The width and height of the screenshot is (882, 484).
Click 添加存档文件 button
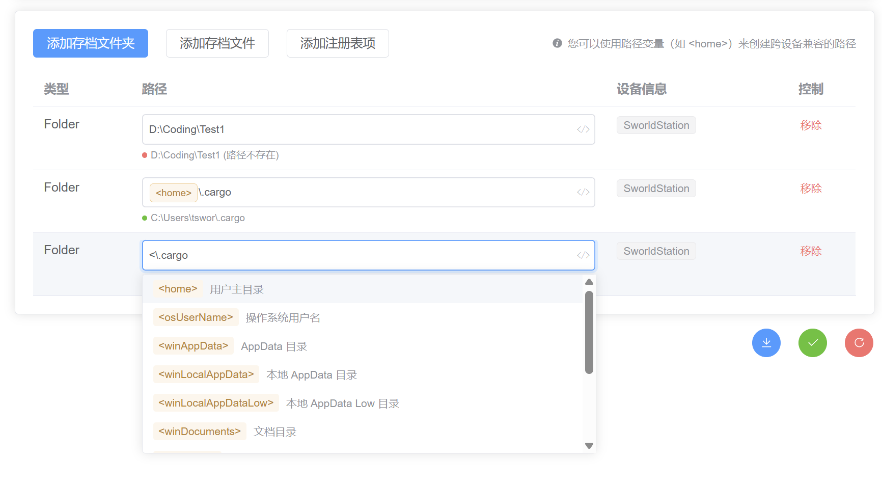(217, 43)
